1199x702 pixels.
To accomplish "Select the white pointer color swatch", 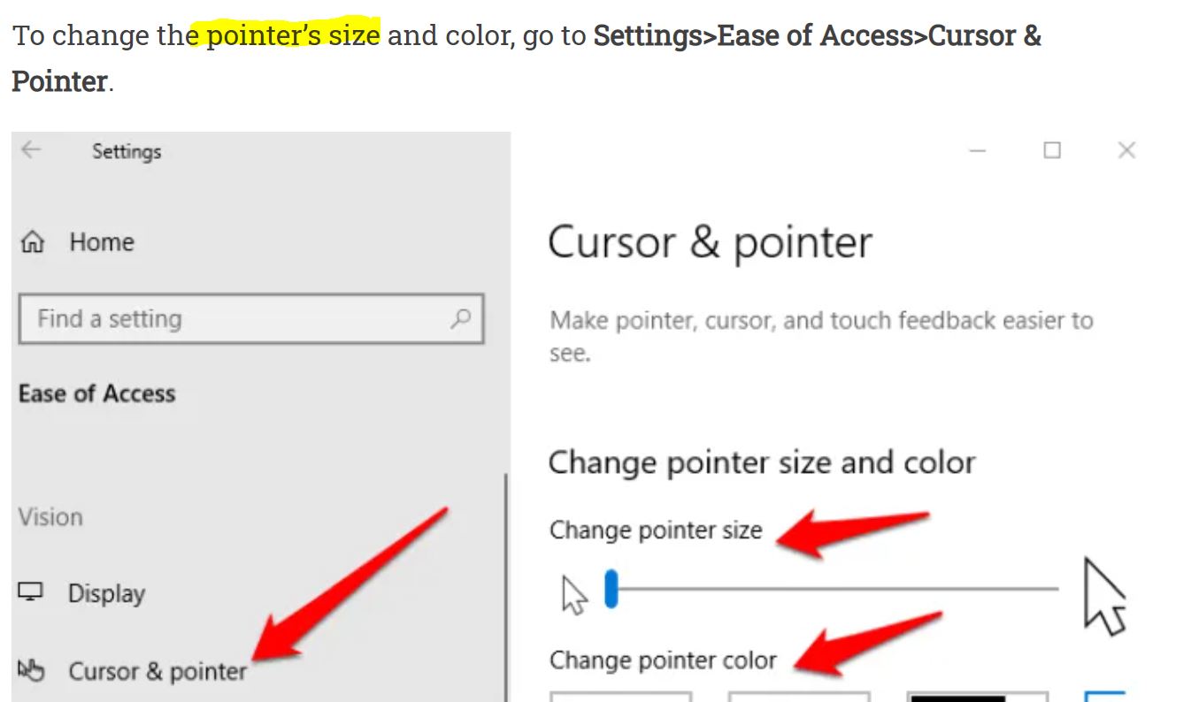I will [619, 697].
